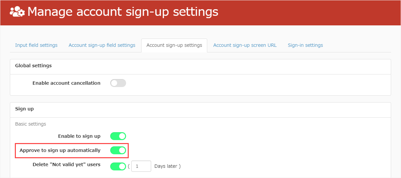This screenshot has width=401, height=178.
Task: Click the Approve to sign up automatically label
Action: point(60,150)
